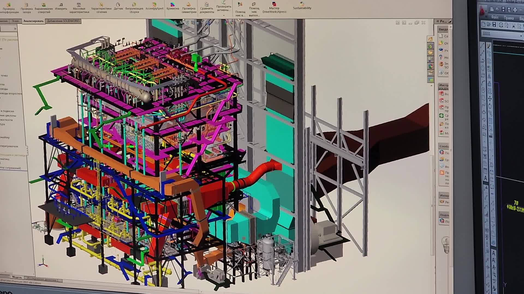This screenshot has height=294, width=524.
Task: Click Open folder icon in AutoCAD toolbar
Action: pyautogui.click(x=489, y=25)
